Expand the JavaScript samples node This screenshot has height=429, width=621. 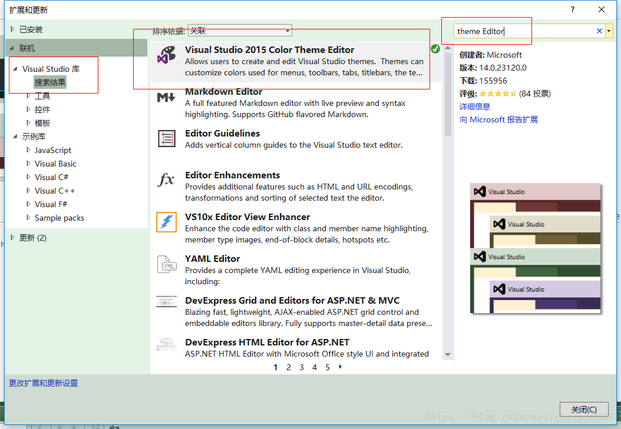[x=28, y=150]
